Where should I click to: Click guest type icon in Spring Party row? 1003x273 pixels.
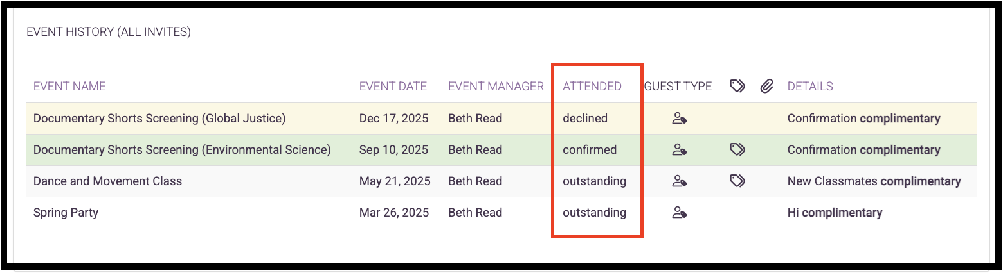[x=679, y=213]
